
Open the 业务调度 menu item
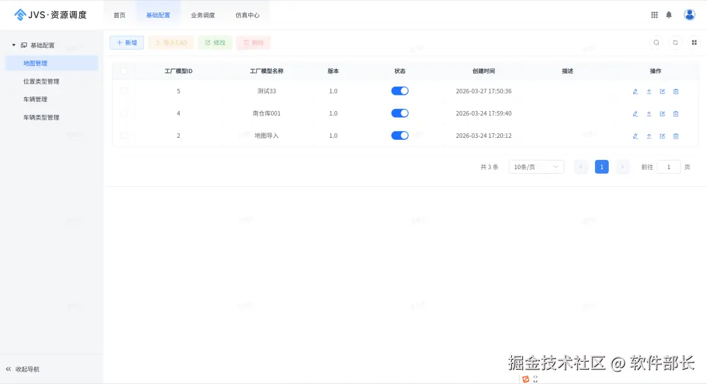tap(203, 14)
